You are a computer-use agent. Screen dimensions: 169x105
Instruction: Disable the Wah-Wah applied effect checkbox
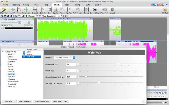click(24, 57)
